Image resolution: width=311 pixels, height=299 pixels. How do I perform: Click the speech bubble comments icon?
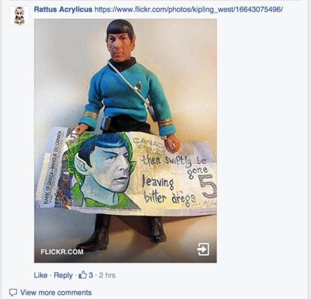pyautogui.click(x=13, y=292)
